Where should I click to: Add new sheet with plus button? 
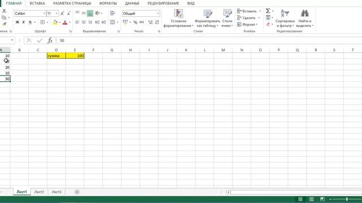pos(77,192)
